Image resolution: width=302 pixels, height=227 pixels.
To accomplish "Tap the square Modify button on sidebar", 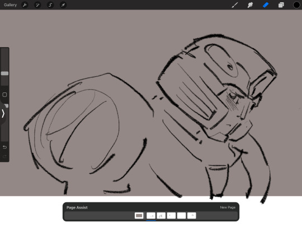I will point(4,95).
